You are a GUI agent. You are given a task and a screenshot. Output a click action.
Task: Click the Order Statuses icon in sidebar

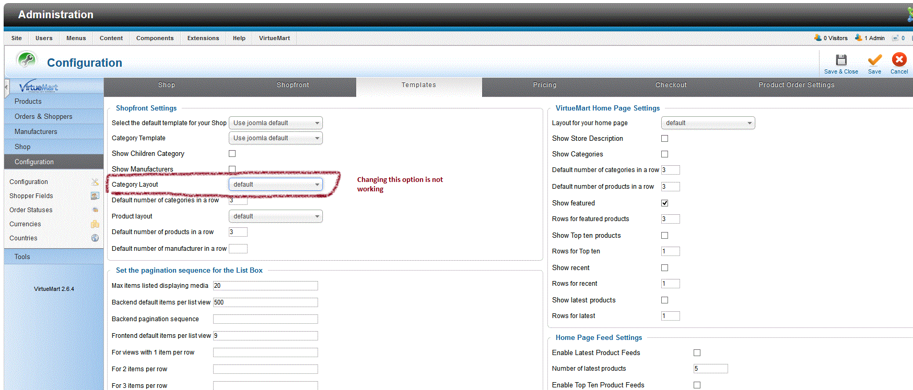pos(95,210)
